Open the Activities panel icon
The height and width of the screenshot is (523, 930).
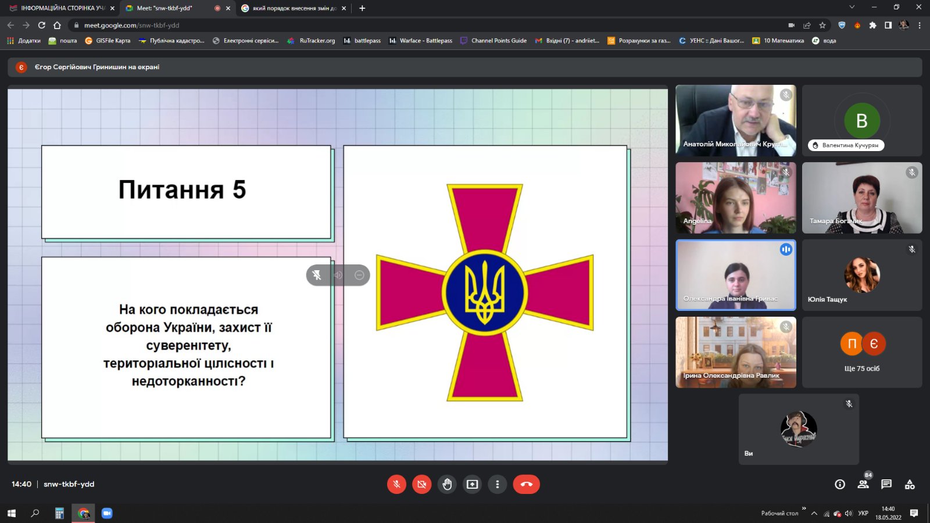910,484
